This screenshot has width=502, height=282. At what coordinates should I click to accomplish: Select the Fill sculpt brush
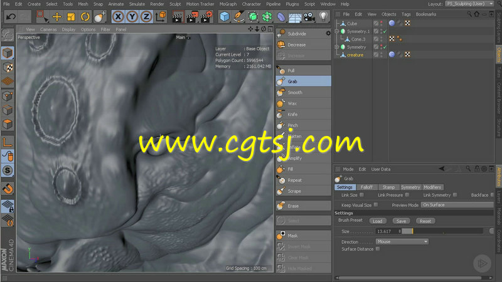(x=304, y=169)
